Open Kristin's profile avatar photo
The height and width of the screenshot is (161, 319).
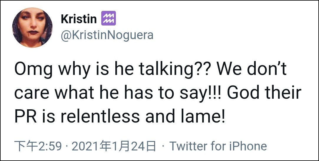pos(32,27)
